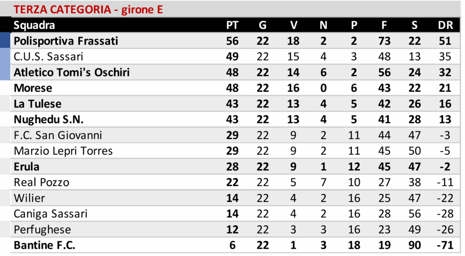Click Polisportiva Frassati's 56 points cell

coord(232,41)
